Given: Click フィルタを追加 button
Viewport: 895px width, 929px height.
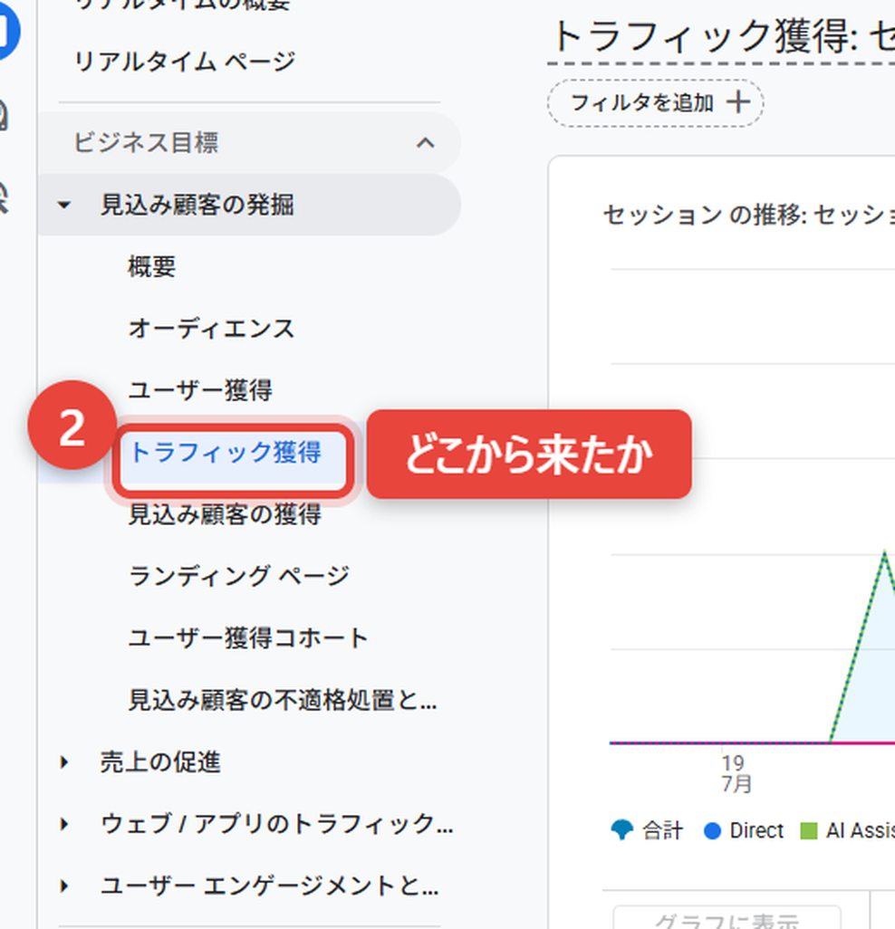Looking at the screenshot, I should point(656,103).
